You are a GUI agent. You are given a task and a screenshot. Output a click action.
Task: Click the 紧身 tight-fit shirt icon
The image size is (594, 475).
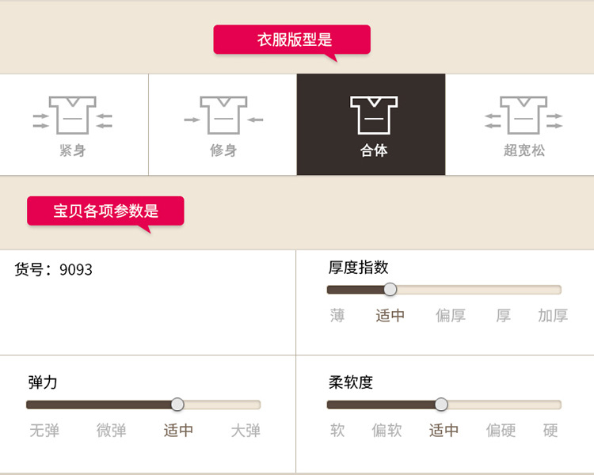(72, 116)
